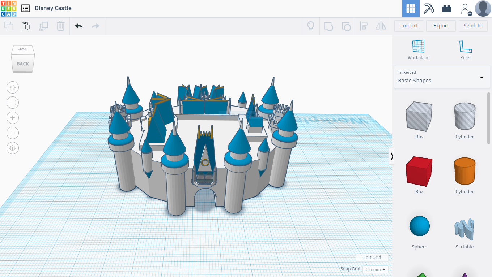
Task: Click the Ungroup shapes icon
Action: (346, 26)
